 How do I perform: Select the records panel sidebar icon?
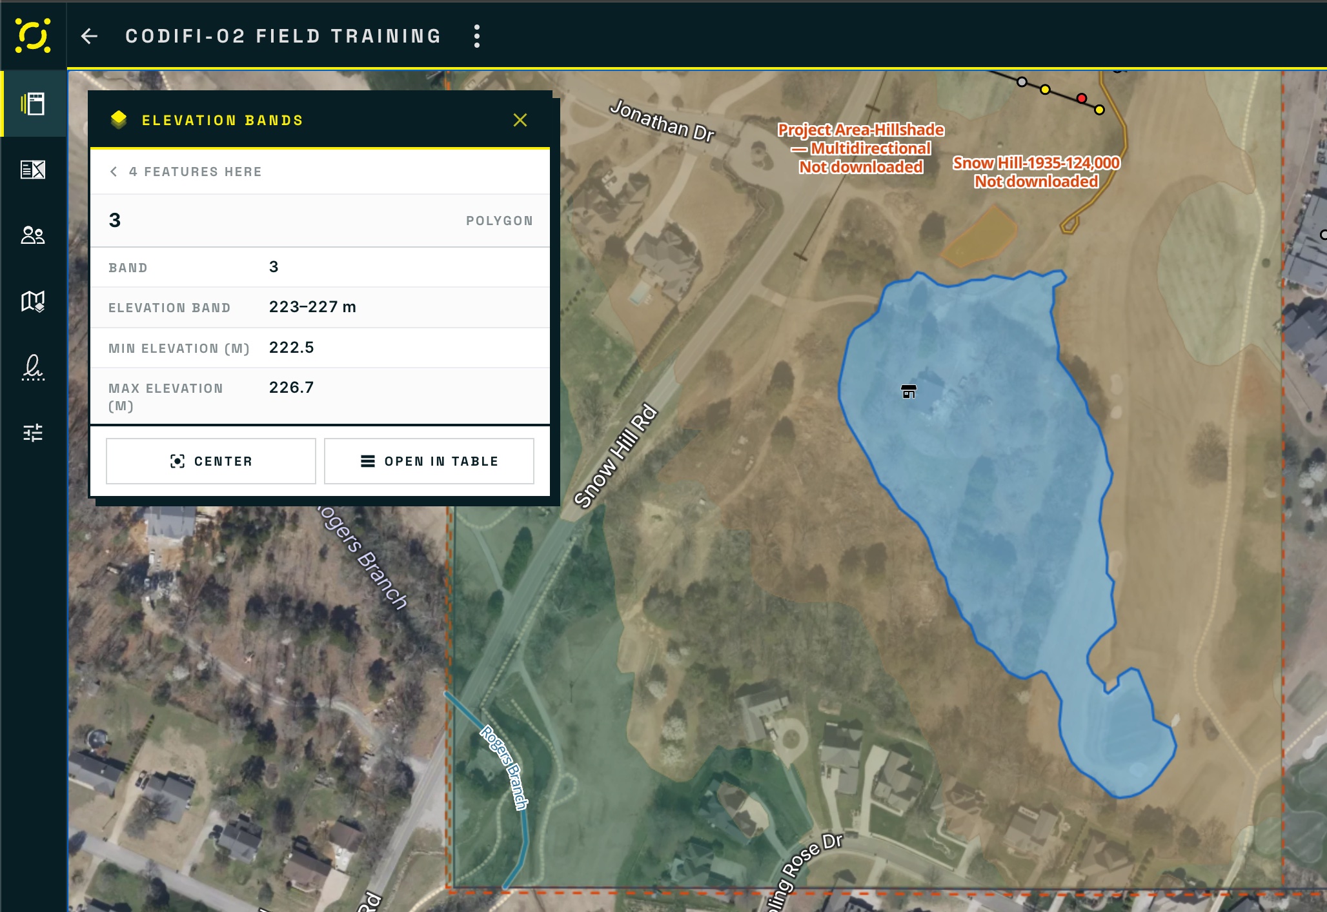[33, 104]
